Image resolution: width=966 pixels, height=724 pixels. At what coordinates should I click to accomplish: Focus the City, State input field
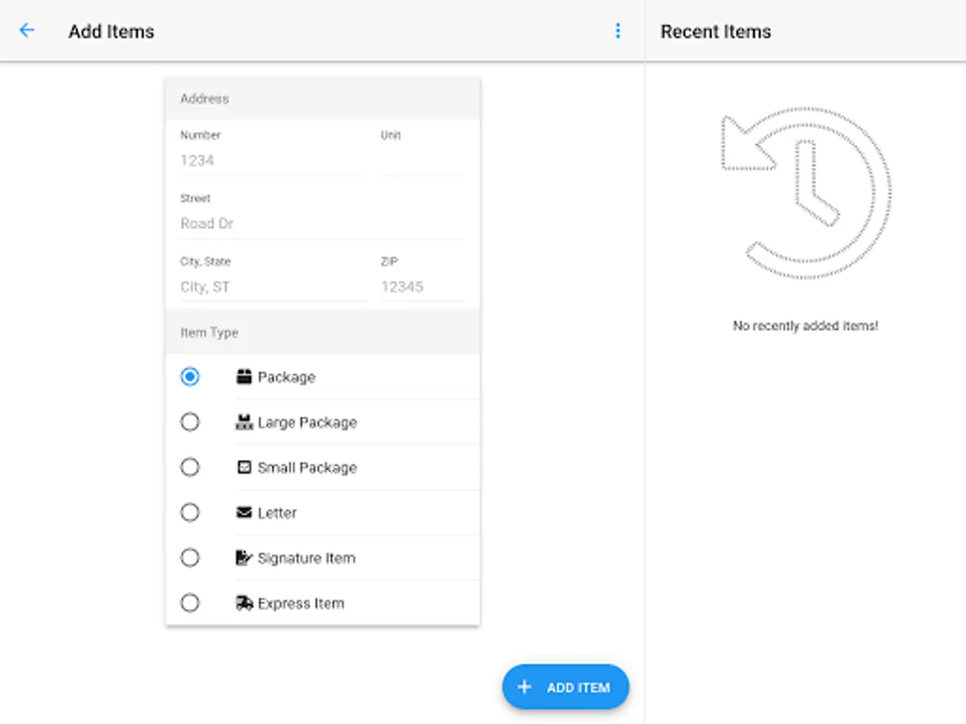point(273,287)
